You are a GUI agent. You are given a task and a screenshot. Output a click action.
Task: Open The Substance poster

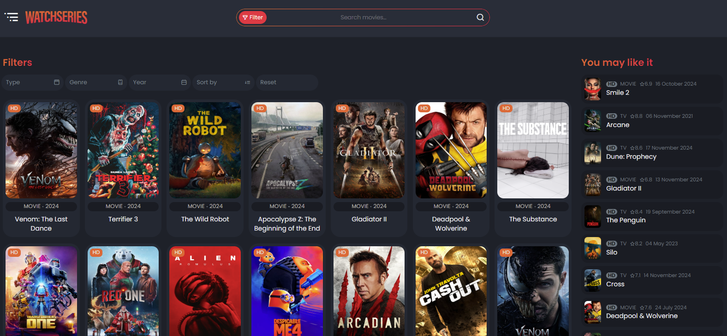pyautogui.click(x=533, y=151)
